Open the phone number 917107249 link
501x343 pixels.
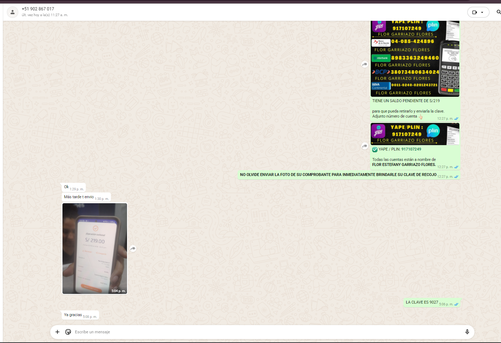[411, 149]
